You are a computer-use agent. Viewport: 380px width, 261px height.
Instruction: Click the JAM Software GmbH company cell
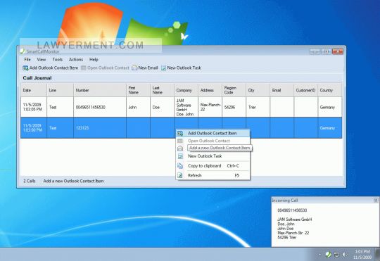tap(186, 107)
